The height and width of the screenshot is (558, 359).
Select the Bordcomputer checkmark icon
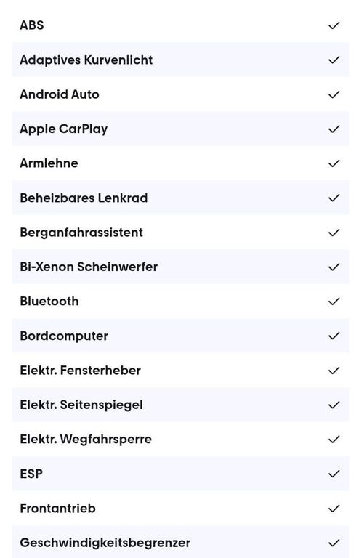coord(334,336)
